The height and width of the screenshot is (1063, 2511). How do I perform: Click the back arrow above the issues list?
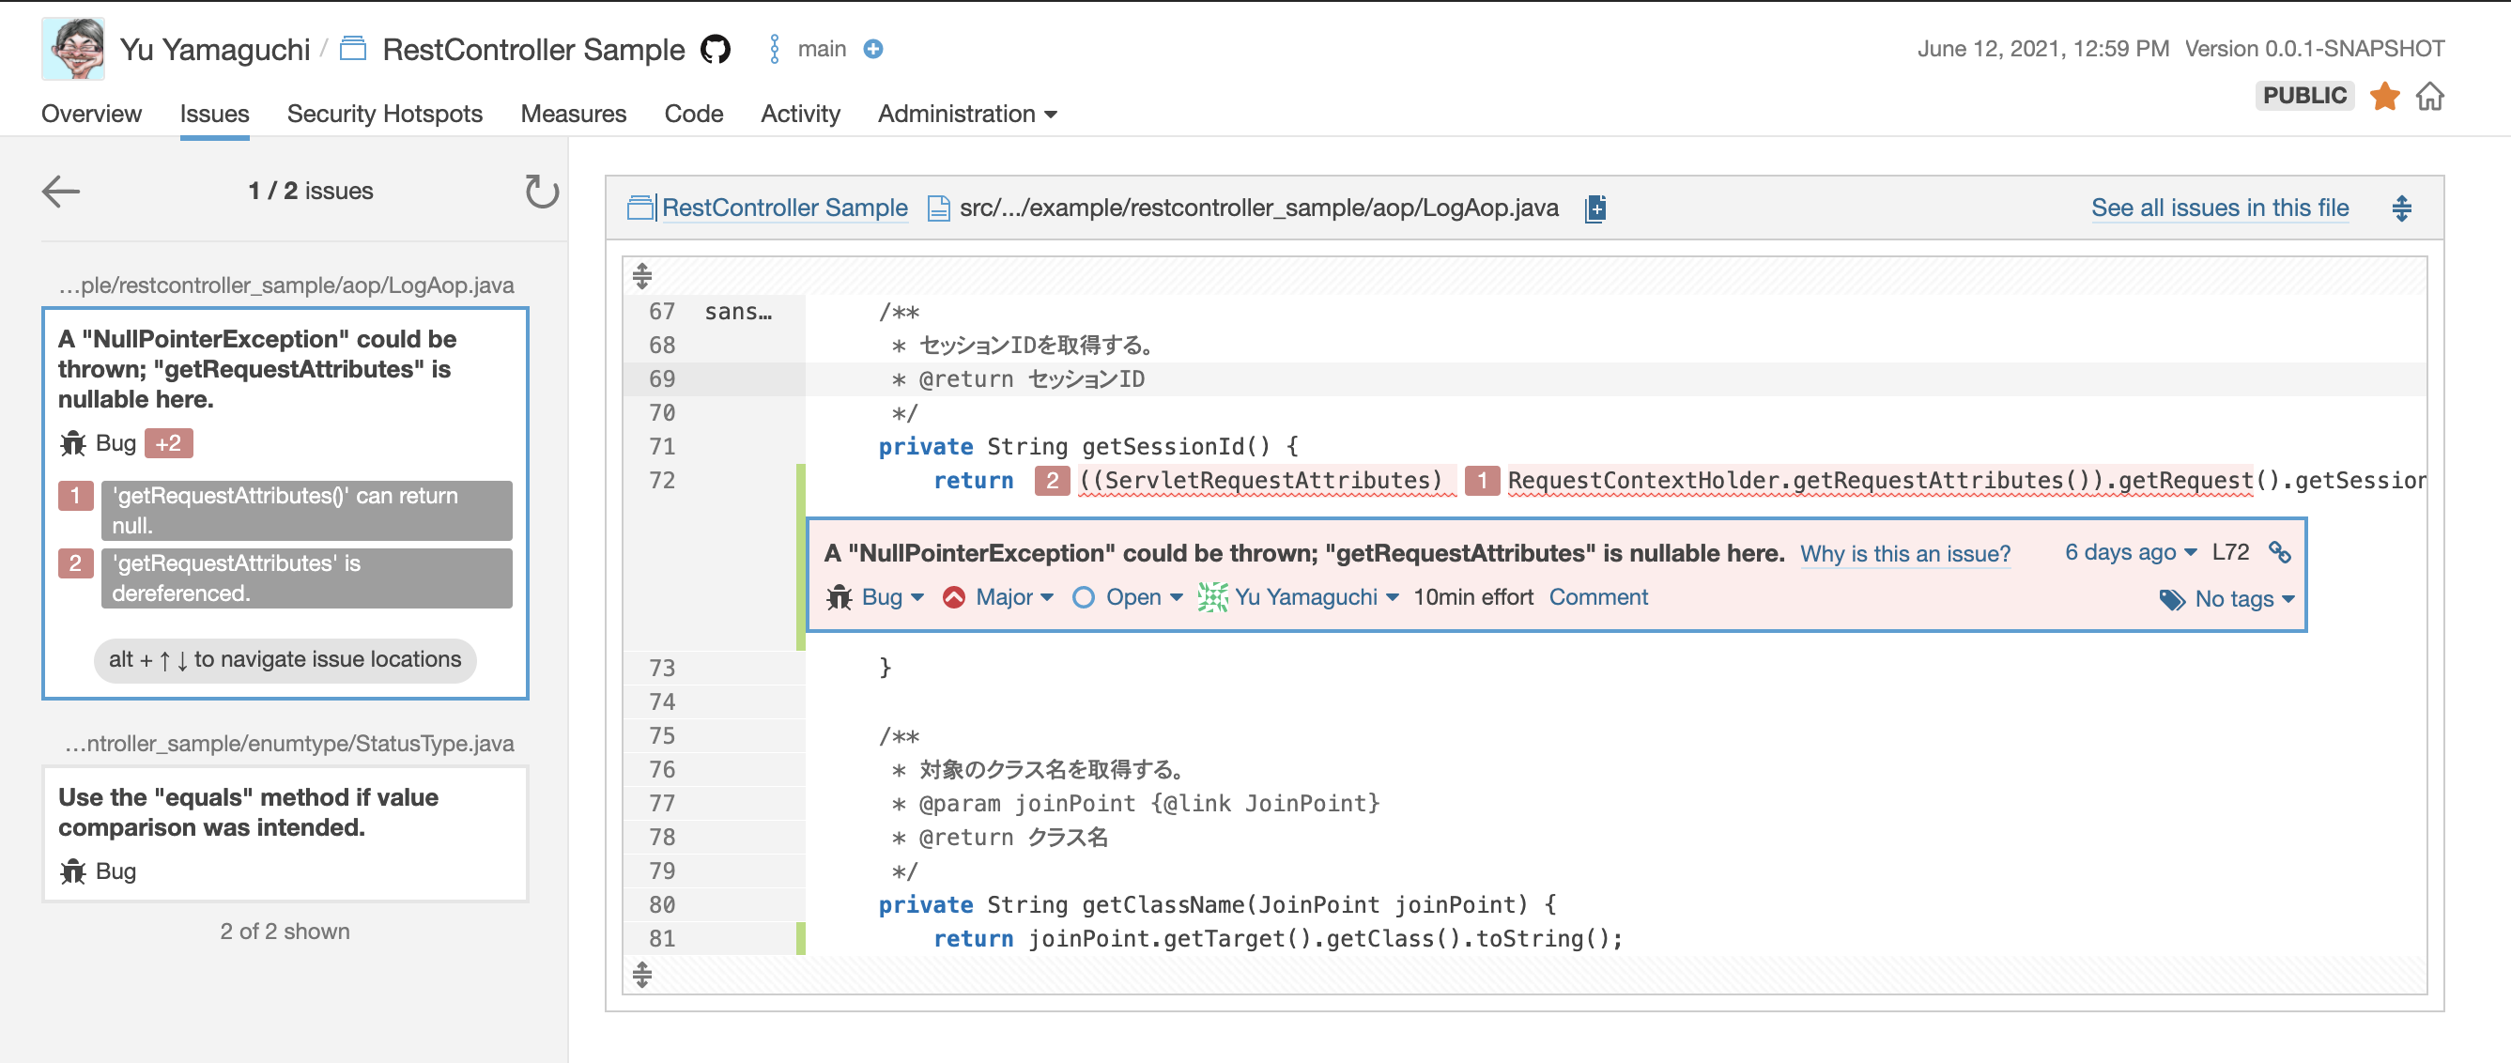pyautogui.click(x=60, y=191)
